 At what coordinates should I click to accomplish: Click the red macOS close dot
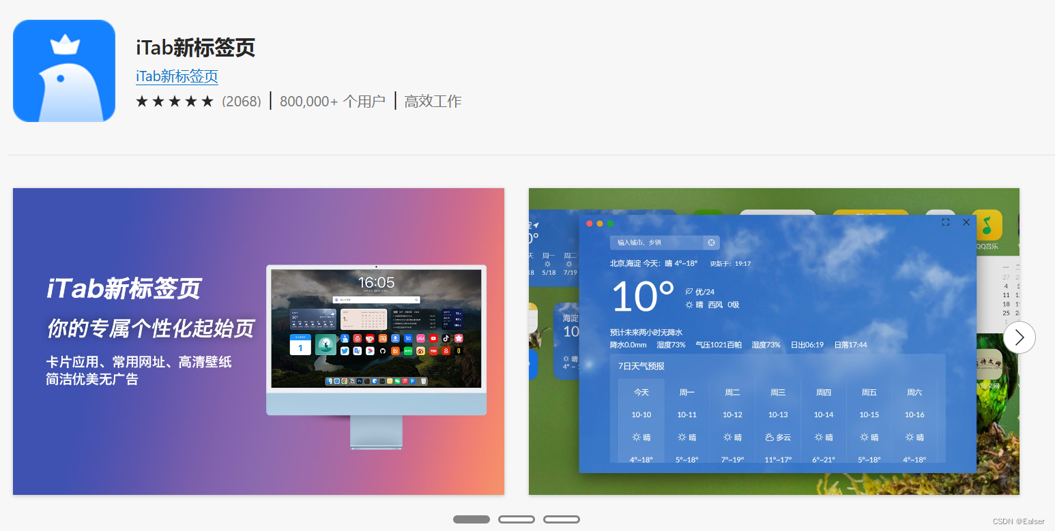click(590, 224)
